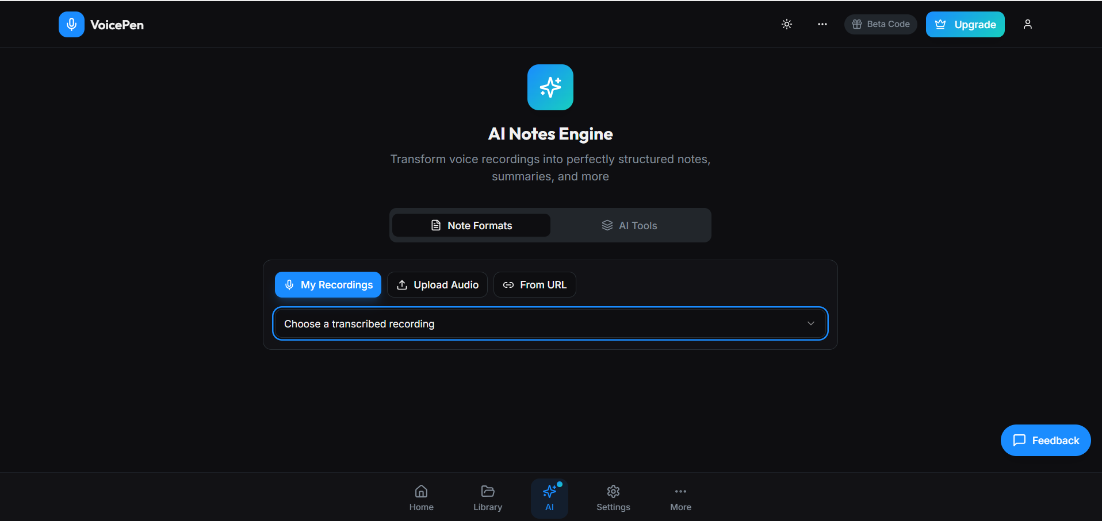1102x521 pixels.
Task: Open the user profile icon
Action: click(1028, 24)
